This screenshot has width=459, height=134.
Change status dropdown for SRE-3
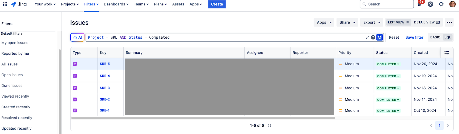[x=388, y=88]
